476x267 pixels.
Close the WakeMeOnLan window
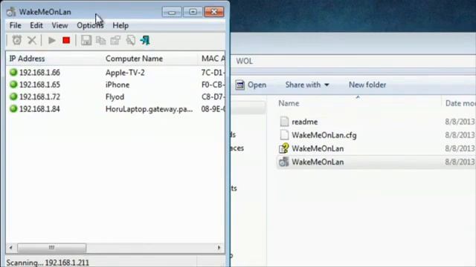point(214,12)
